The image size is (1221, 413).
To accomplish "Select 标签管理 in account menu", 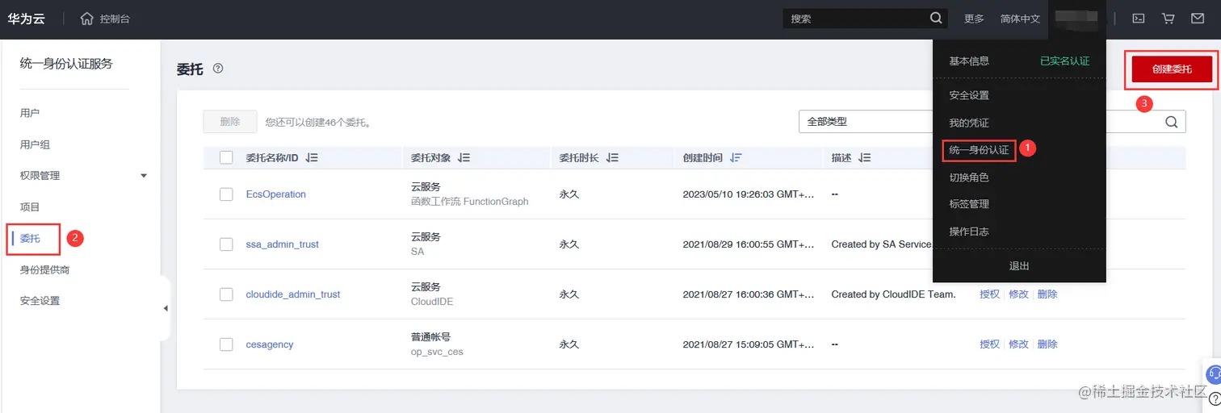I will (x=969, y=204).
